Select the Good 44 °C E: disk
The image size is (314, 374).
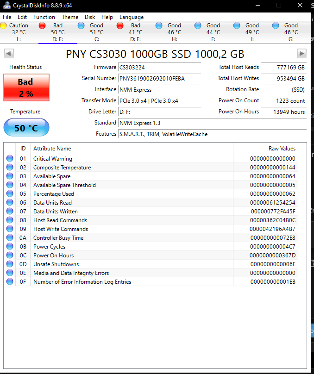[214, 32]
